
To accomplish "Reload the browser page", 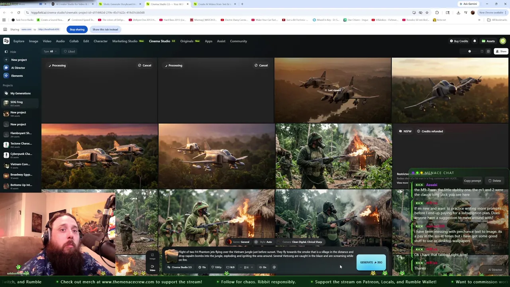I will tap(18, 12).
